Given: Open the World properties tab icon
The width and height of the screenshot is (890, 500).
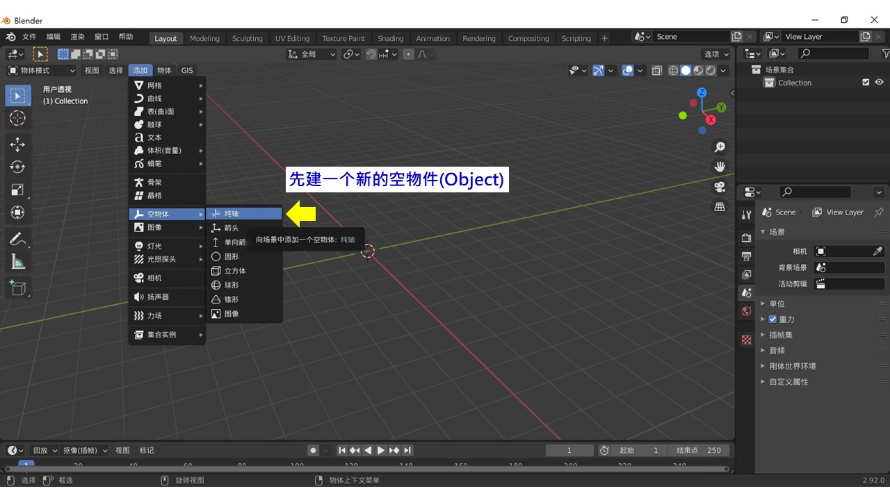Looking at the screenshot, I should 746,311.
